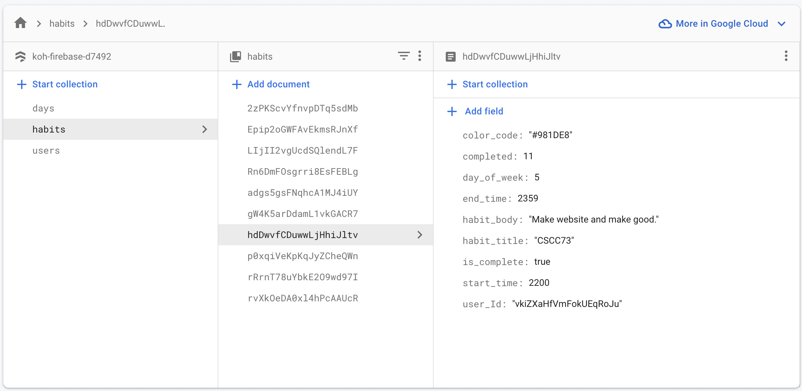This screenshot has height=391, width=802.
Task: Click habits in the breadcrumb path
Action: pyautogui.click(x=62, y=24)
